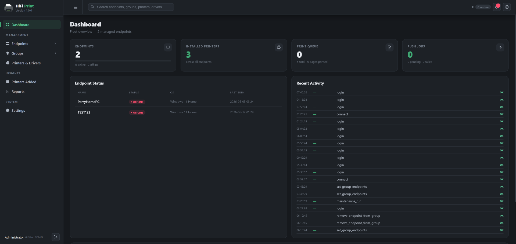Go to Printers & Drivers page

tap(31, 63)
